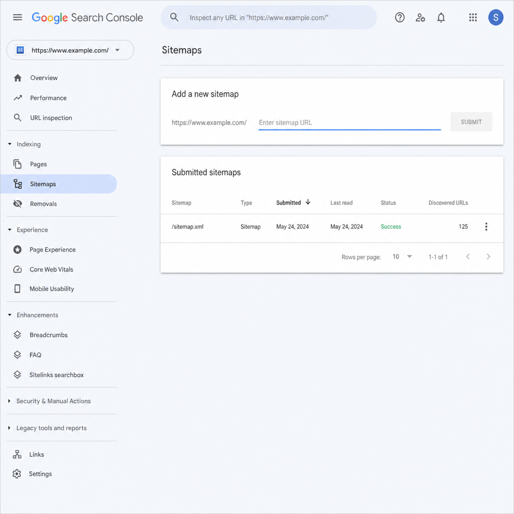514x514 pixels.
Task: Click the Removals crossed-eye icon
Action: [18, 204]
